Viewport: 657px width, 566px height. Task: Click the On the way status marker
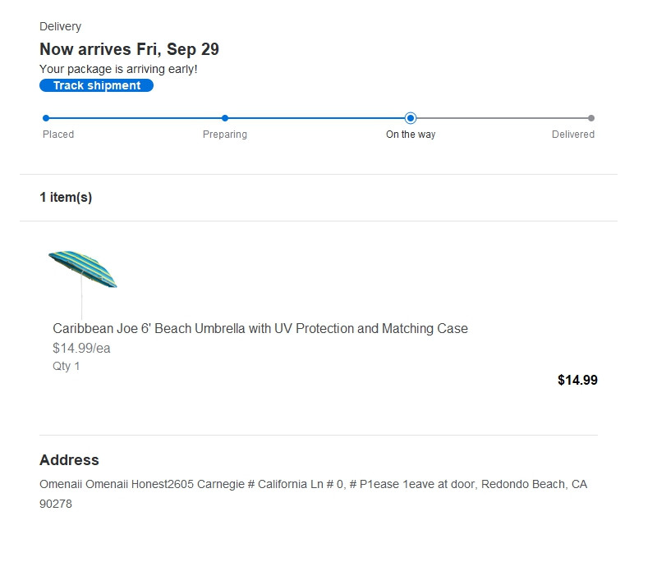coord(411,118)
